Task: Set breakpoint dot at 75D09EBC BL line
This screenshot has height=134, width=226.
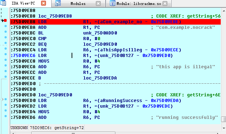Action: click(6, 32)
